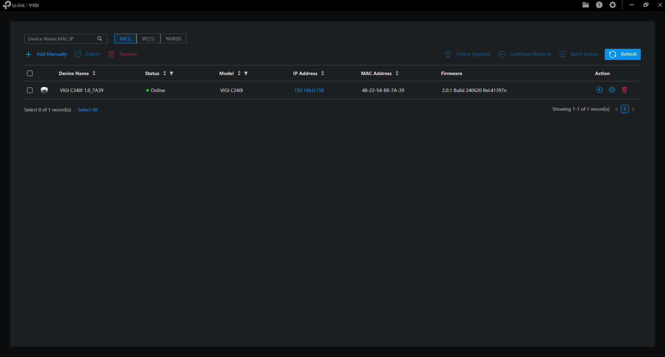Restore down the VIGI window

646,5
